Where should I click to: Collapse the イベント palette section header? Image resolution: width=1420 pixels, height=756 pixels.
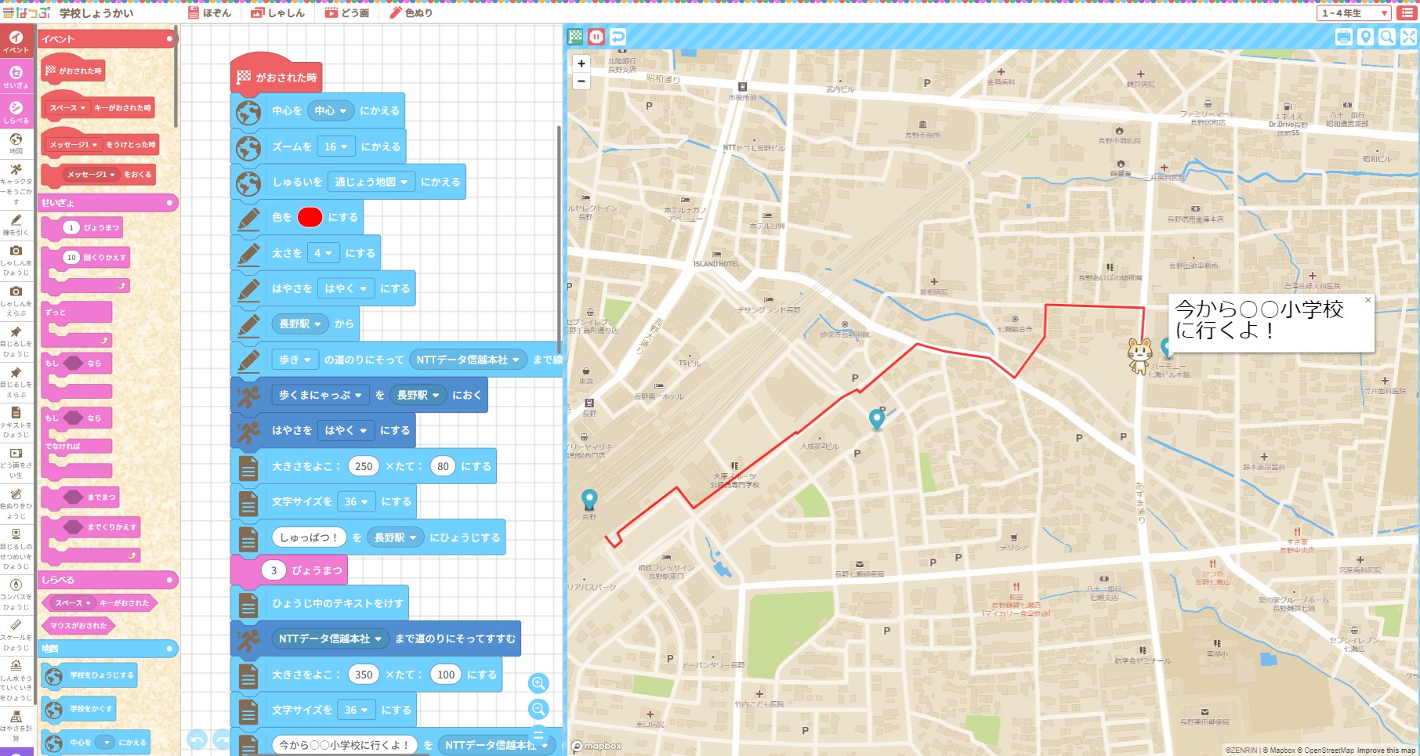(108, 38)
